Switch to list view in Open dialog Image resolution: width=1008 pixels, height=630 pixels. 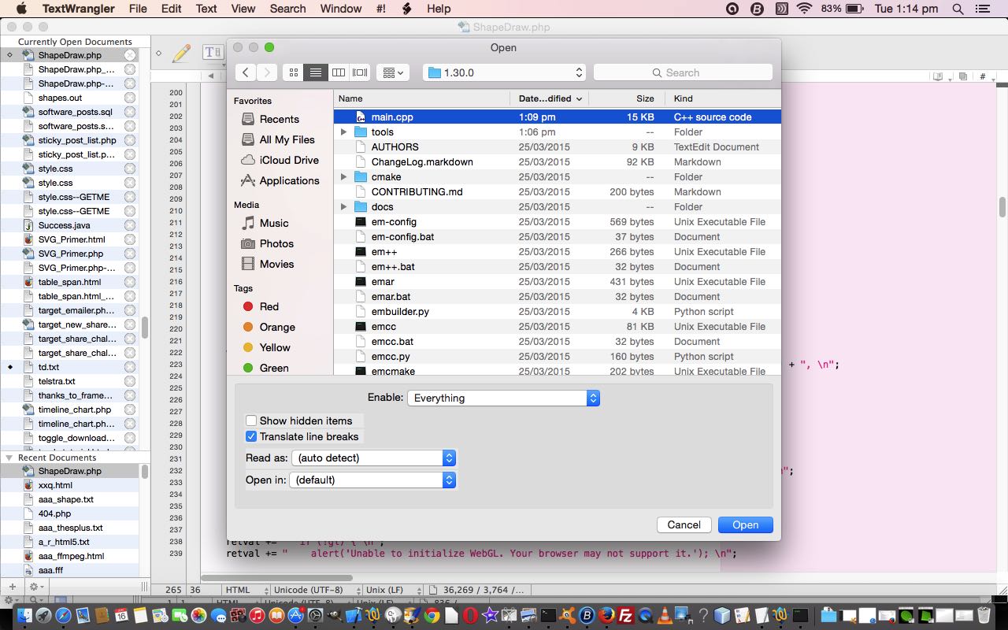316,72
